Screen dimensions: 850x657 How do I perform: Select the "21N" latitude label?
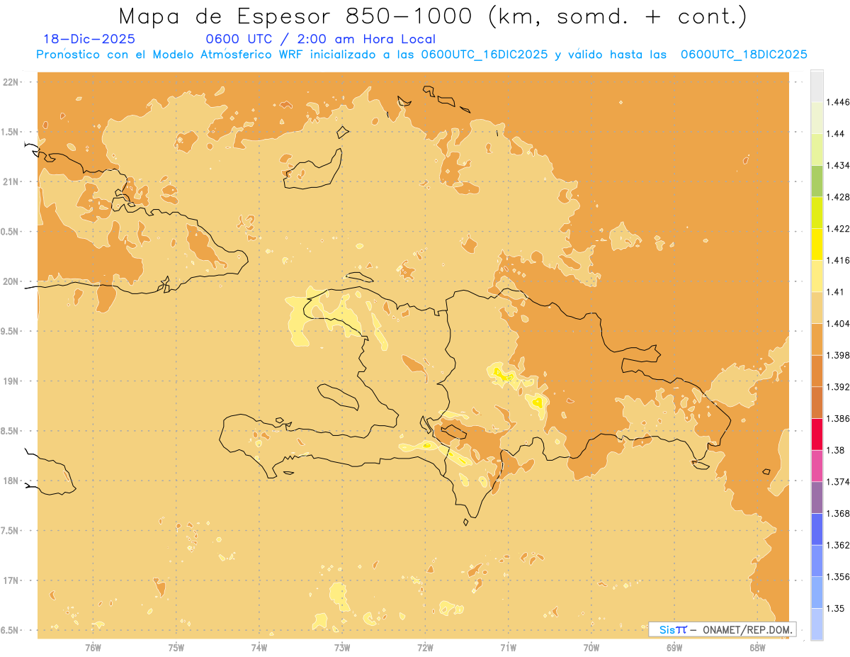point(12,181)
